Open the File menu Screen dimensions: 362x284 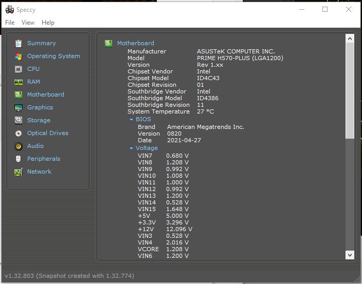tap(10, 23)
